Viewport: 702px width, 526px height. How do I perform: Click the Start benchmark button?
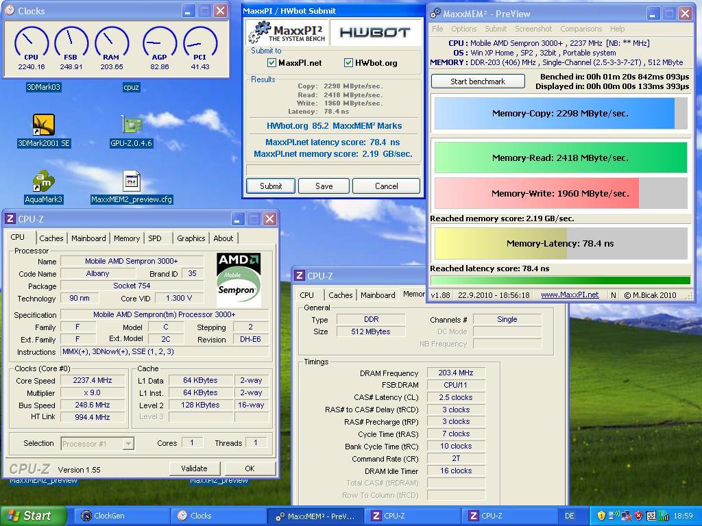(x=478, y=82)
